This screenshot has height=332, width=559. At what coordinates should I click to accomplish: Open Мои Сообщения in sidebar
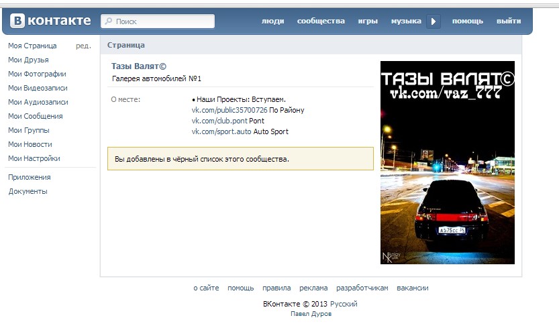[36, 116]
